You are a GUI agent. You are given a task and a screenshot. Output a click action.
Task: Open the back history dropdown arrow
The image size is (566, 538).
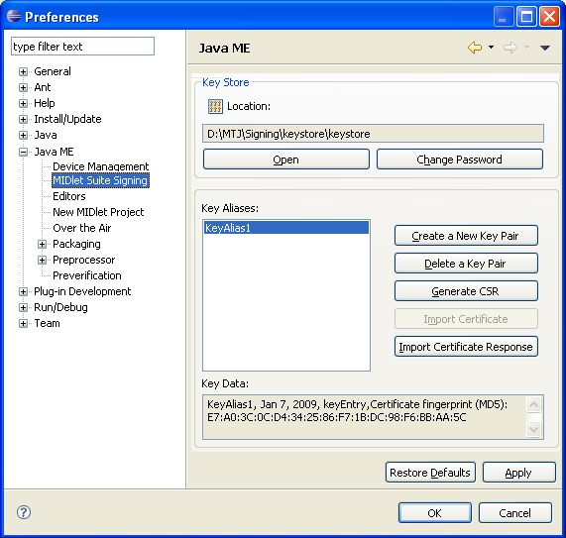click(x=491, y=47)
